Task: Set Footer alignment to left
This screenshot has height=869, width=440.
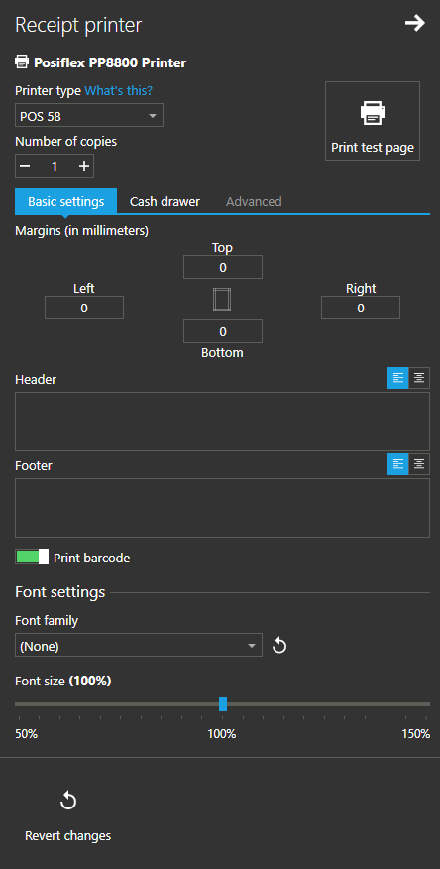Action: [x=398, y=464]
